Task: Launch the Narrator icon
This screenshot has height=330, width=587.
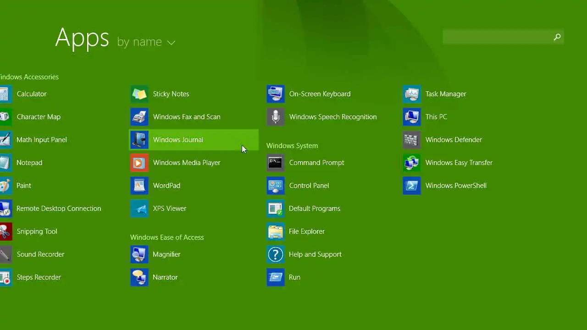Action: pos(139,277)
